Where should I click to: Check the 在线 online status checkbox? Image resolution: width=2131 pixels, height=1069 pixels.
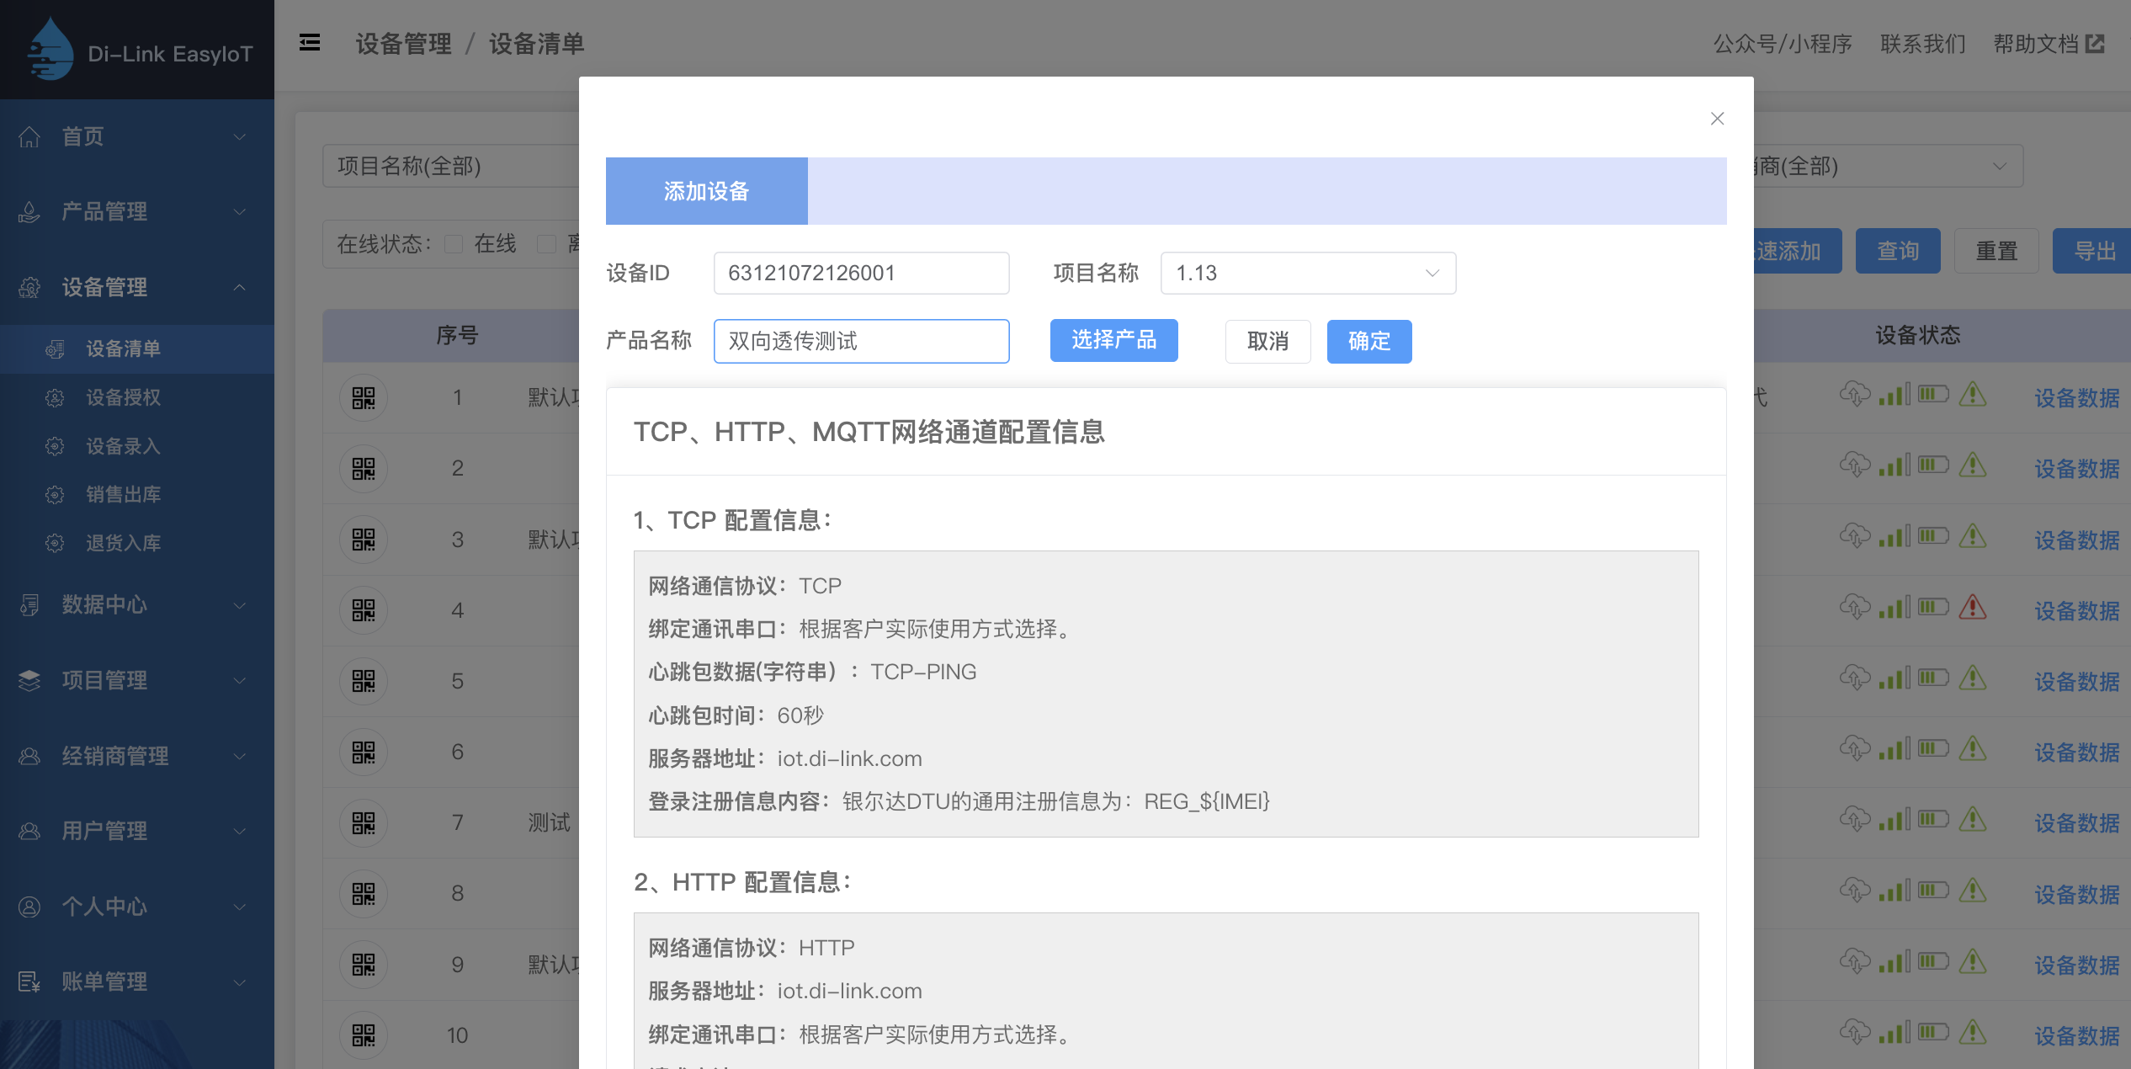[454, 244]
